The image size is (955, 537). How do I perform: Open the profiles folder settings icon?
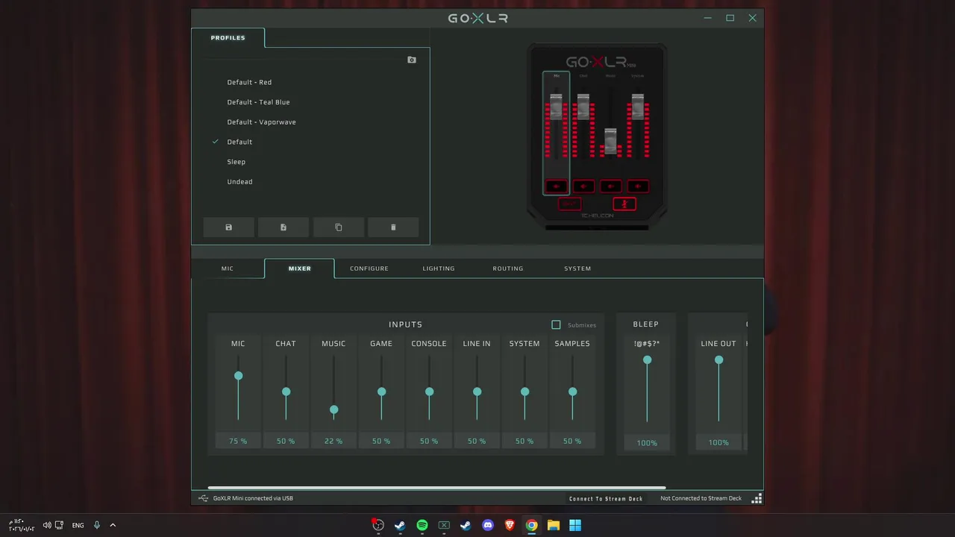412,60
